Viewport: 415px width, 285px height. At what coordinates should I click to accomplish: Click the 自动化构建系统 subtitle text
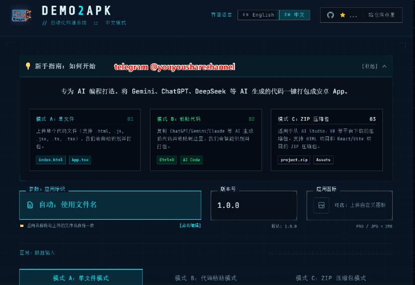coord(68,23)
